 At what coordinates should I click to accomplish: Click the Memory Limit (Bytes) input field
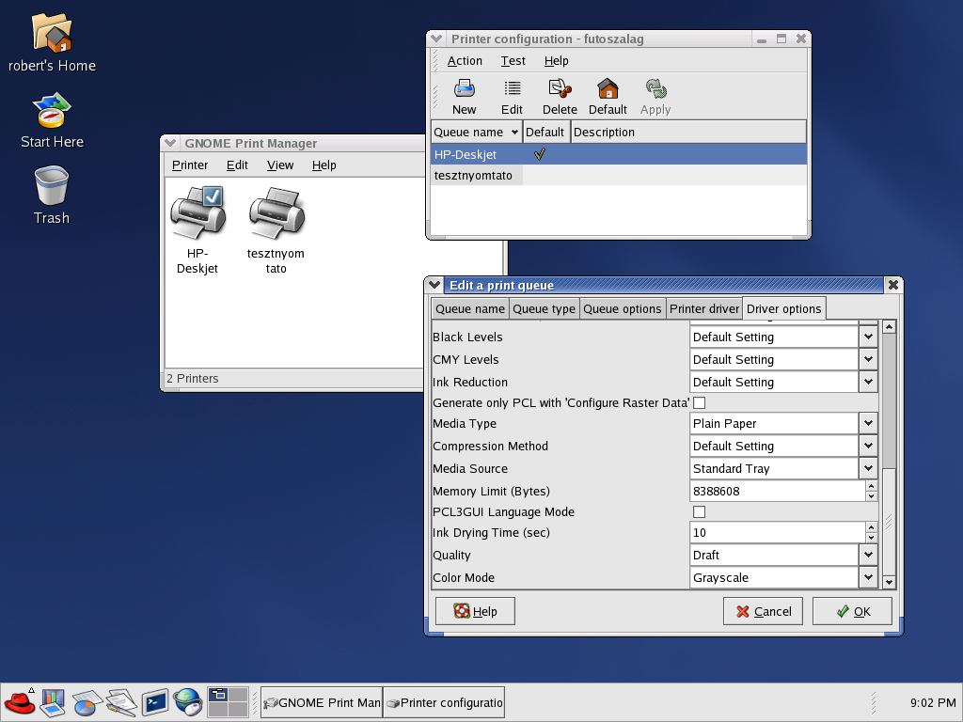coord(778,491)
